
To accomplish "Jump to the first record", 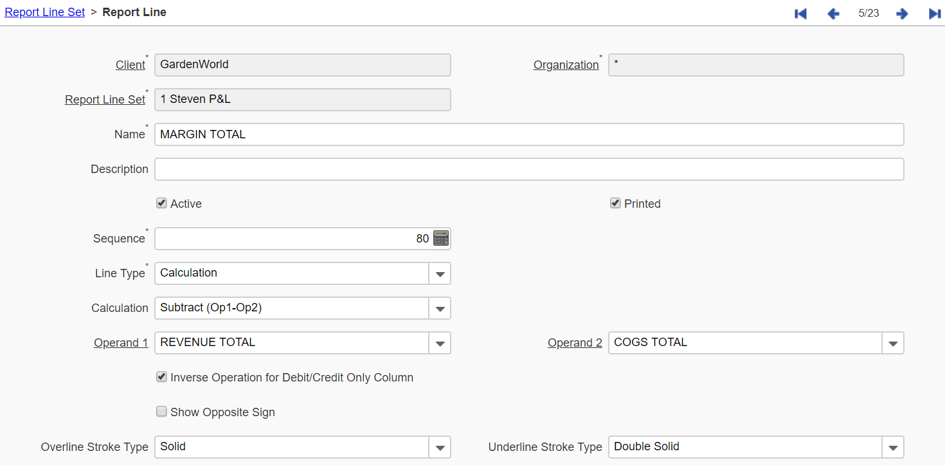I will click(x=800, y=13).
